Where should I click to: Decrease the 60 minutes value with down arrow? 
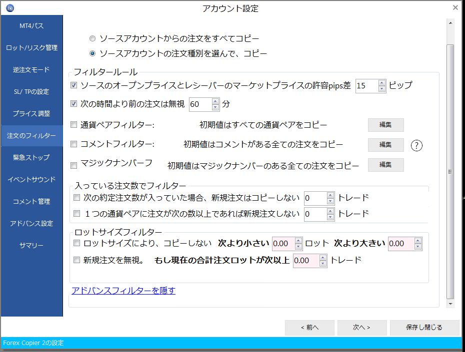(215, 107)
